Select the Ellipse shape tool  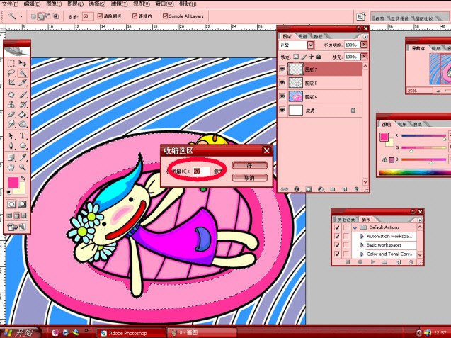click(x=23, y=145)
